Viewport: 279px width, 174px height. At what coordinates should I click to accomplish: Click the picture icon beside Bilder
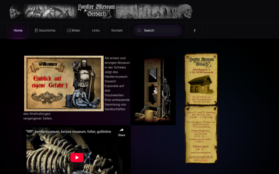(x=69, y=30)
